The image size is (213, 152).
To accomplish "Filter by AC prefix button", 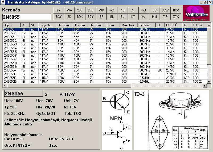I will click(x=112, y=10).
